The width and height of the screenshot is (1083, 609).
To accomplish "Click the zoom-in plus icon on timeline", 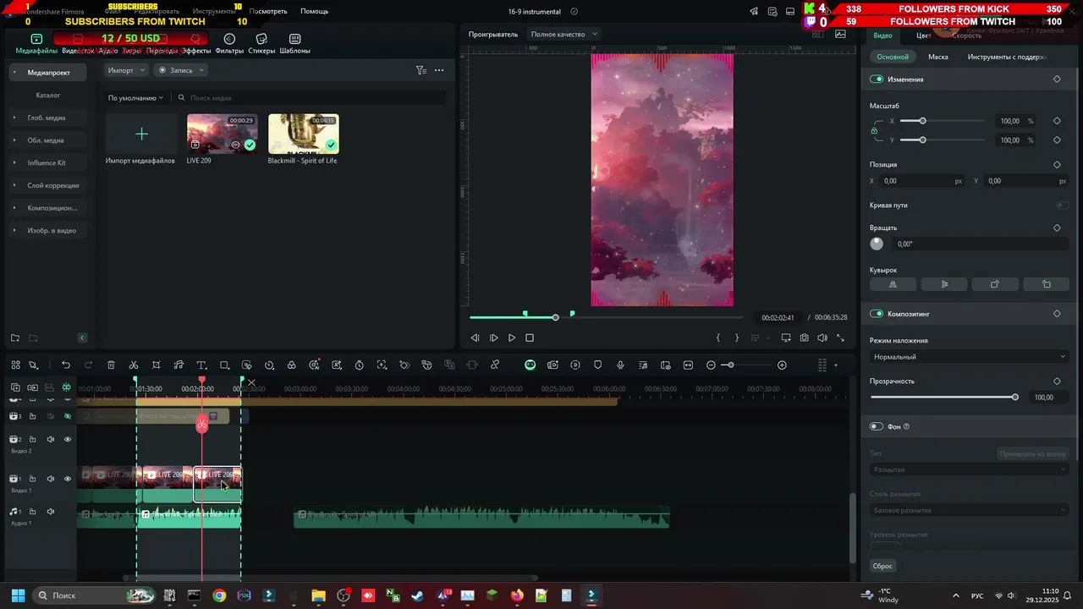I will click(x=782, y=365).
